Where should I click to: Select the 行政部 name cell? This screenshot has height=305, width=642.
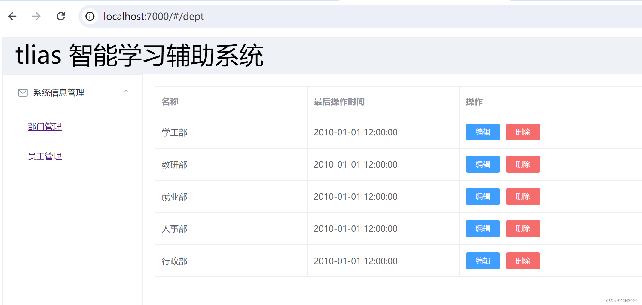tap(231, 261)
